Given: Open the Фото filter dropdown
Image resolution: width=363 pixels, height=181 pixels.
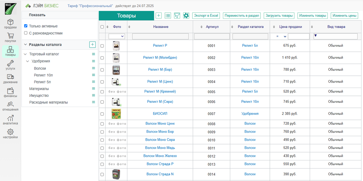Looking at the screenshot, I should pyautogui.click(x=117, y=36).
